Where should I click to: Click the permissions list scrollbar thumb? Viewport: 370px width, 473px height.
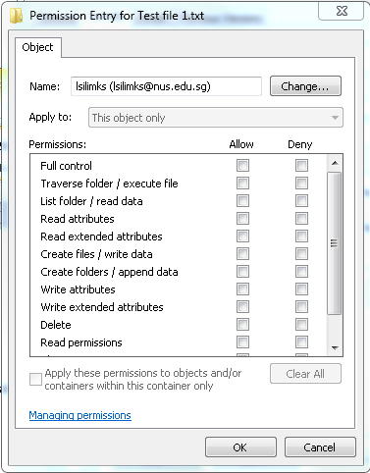(x=335, y=243)
